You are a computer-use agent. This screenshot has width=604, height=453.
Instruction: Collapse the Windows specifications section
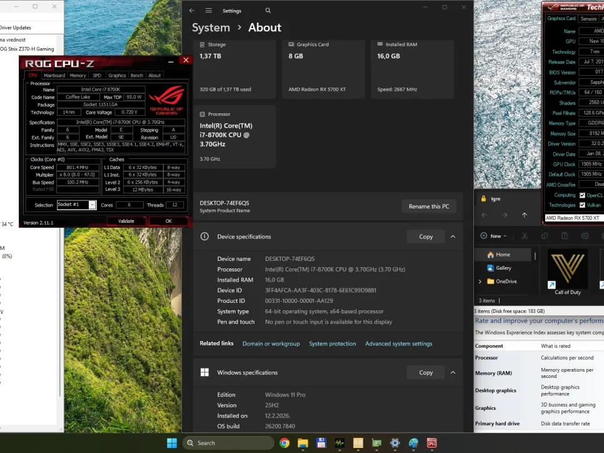pos(453,372)
